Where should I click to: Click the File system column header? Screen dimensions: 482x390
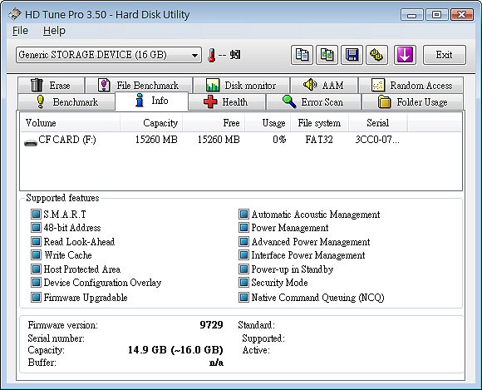[x=319, y=123]
